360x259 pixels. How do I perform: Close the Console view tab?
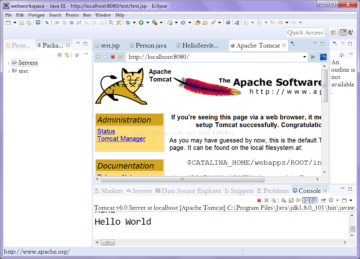[325, 191]
